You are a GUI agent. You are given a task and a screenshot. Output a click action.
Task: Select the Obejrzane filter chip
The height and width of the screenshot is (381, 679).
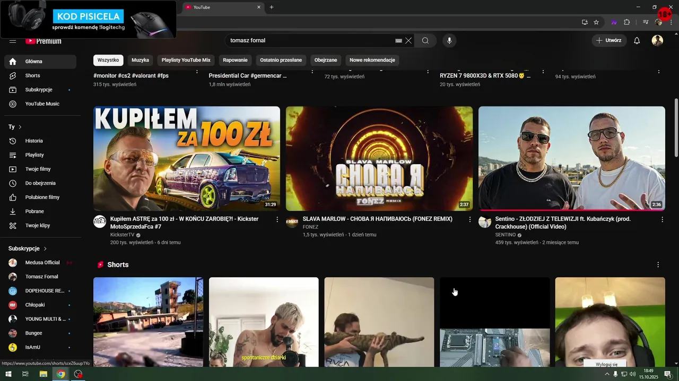tap(326, 60)
